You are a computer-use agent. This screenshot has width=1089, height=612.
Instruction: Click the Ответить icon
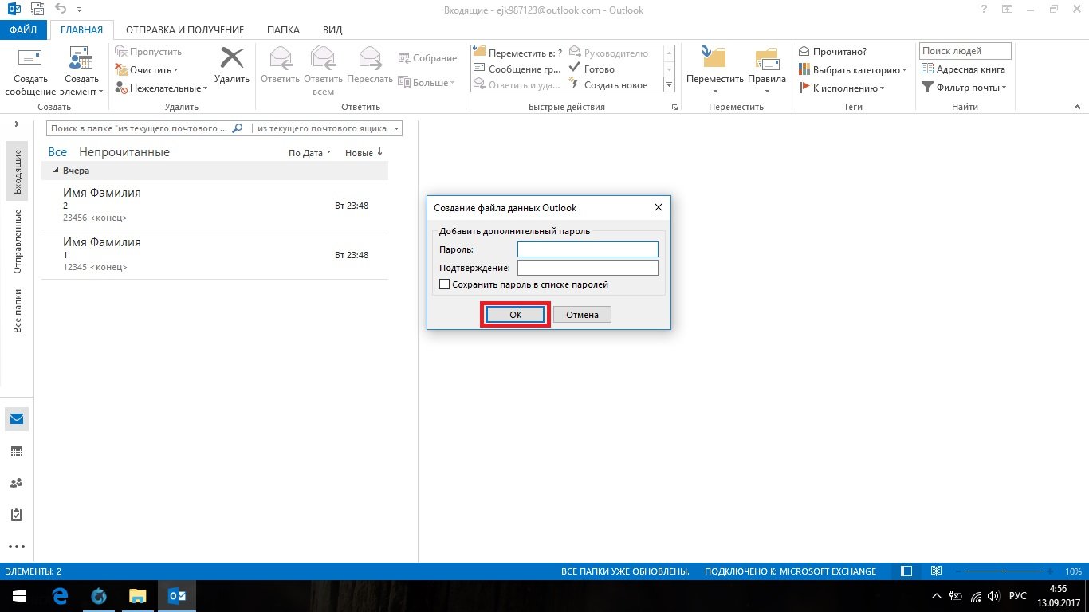click(280, 57)
